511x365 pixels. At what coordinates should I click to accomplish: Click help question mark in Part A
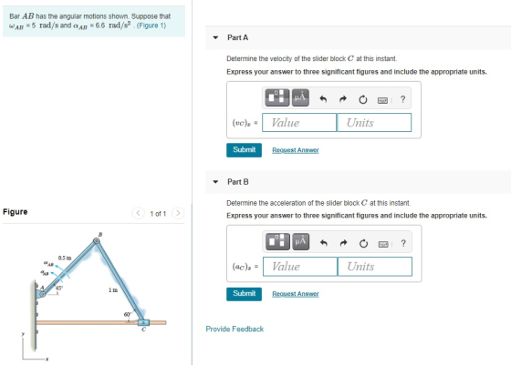pyautogui.click(x=402, y=99)
